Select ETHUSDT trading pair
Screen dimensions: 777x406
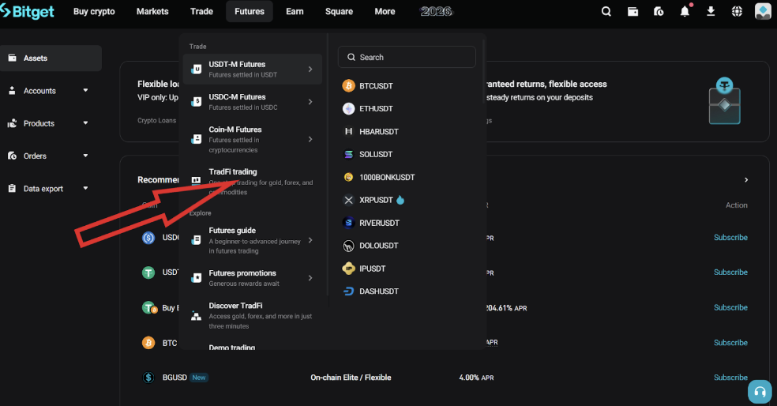(375, 108)
